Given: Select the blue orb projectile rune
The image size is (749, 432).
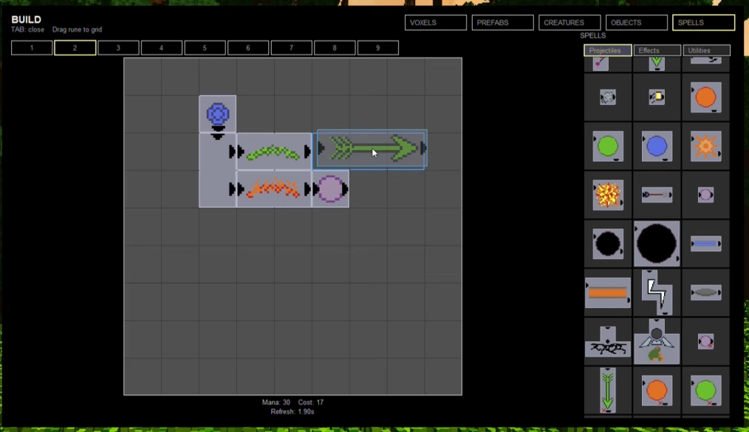Looking at the screenshot, I should (657, 146).
